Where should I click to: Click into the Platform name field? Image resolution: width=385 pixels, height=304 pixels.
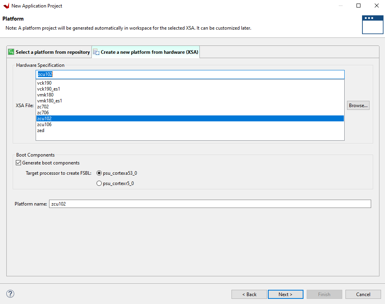[x=210, y=204]
